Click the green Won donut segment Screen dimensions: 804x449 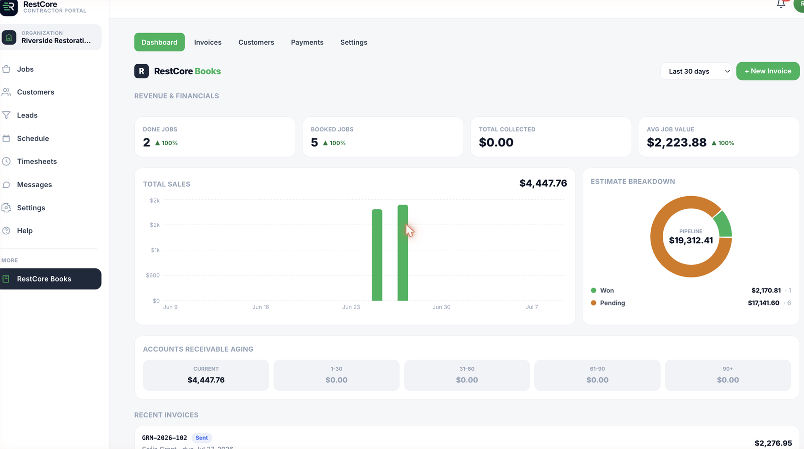click(x=723, y=224)
